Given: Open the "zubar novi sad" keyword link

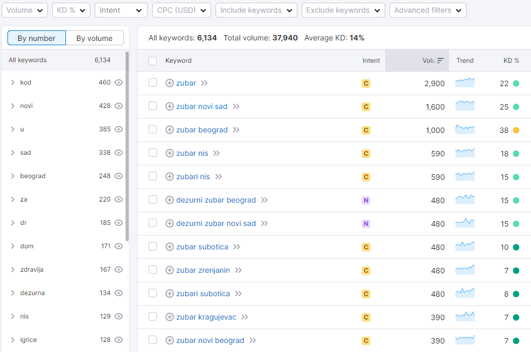Looking at the screenshot, I should coord(201,106).
